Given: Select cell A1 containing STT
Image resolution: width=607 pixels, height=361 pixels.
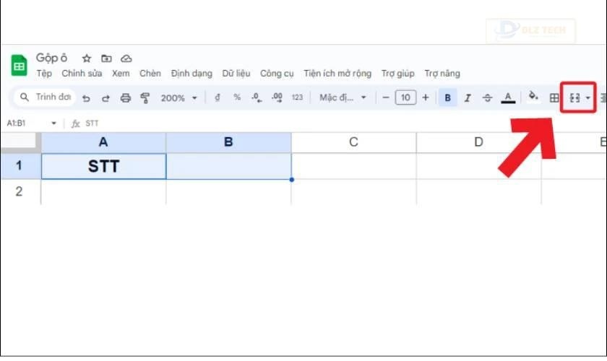Looking at the screenshot, I should (103, 167).
